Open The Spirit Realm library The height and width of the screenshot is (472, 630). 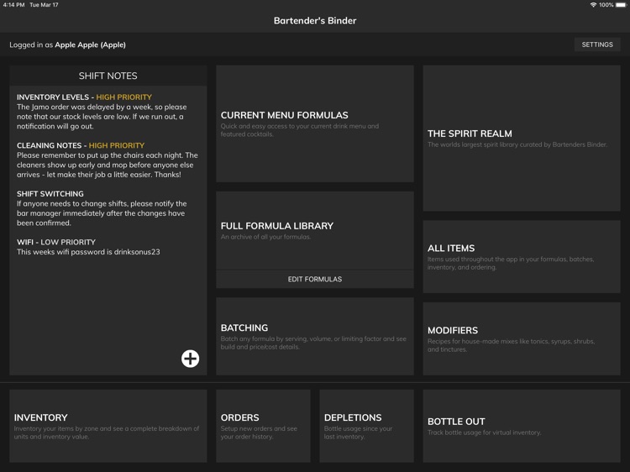pyautogui.click(x=522, y=139)
